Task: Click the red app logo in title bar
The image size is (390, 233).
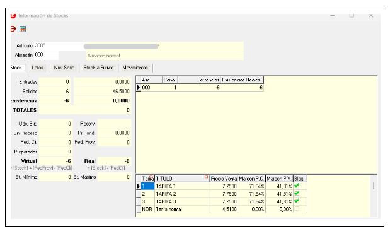Action: coord(13,16)
